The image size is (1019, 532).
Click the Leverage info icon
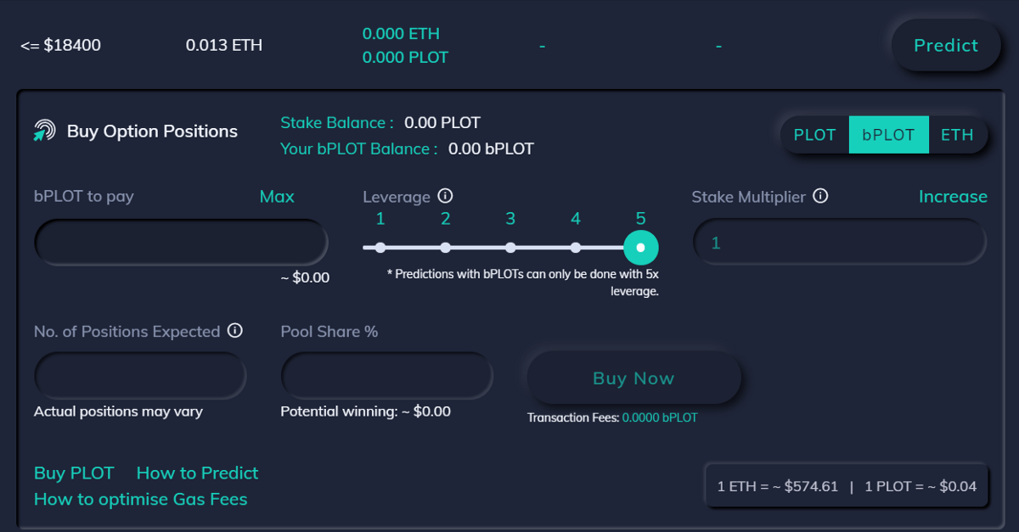[x=445, y=196]
